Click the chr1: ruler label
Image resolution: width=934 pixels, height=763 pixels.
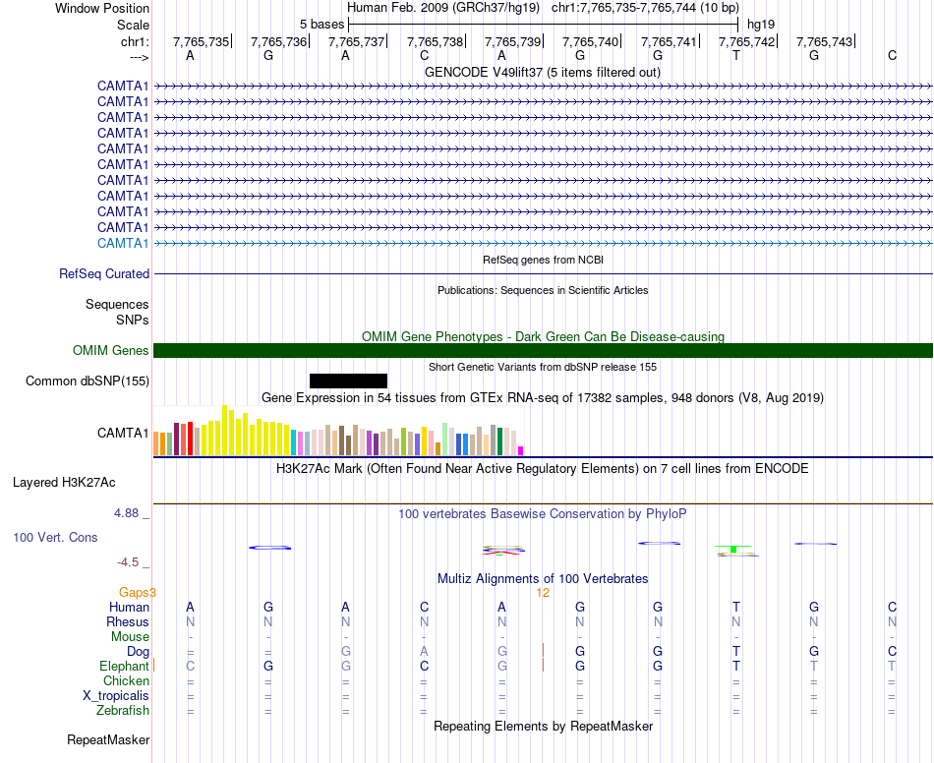click(135, 41)
